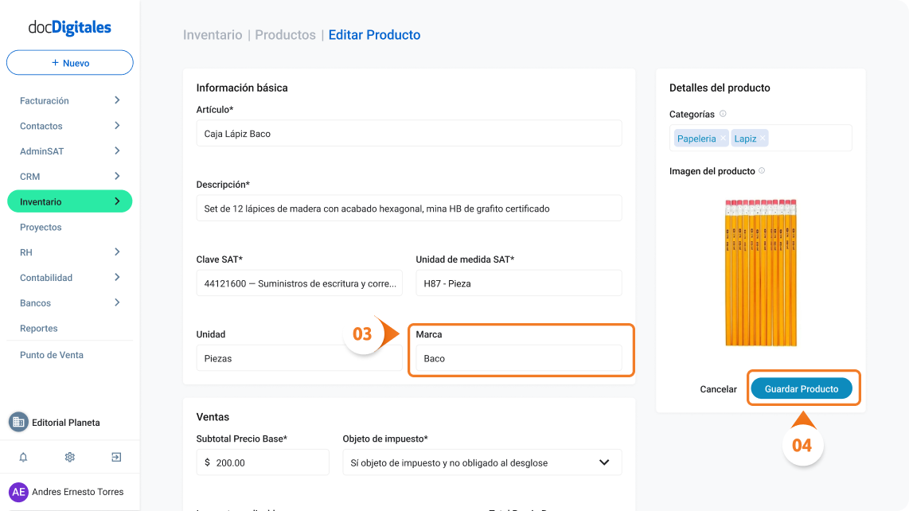Image resolution: width=909 pixels, height=511 pixels.
Task: Remove the Papeleria category tag
Action: 723,138
